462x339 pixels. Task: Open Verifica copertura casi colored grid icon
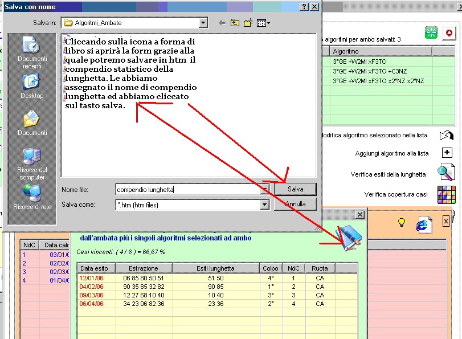click(446, 194)
